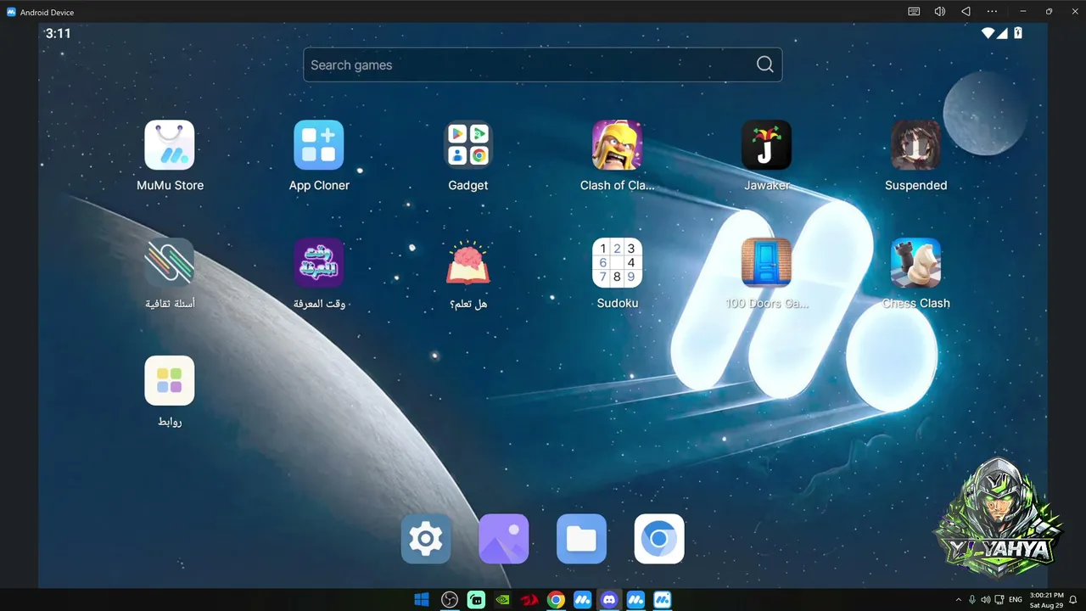Restore down the Android Device window
Image resolution: width=1086 pixels, height=611 pixels.
click(x=1049, y=11)
